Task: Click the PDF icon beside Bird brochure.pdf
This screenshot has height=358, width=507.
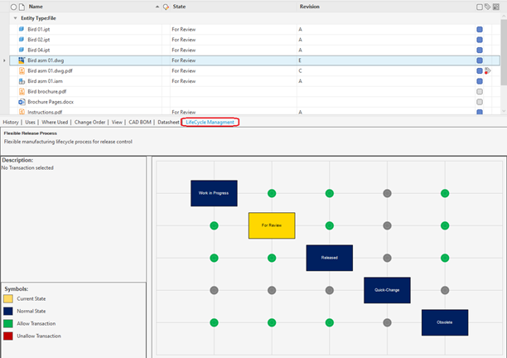Action: [x=22, y=91]
